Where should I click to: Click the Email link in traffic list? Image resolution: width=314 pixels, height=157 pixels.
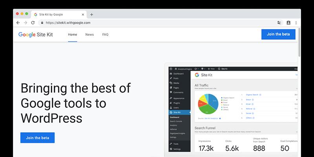(248, 104)
